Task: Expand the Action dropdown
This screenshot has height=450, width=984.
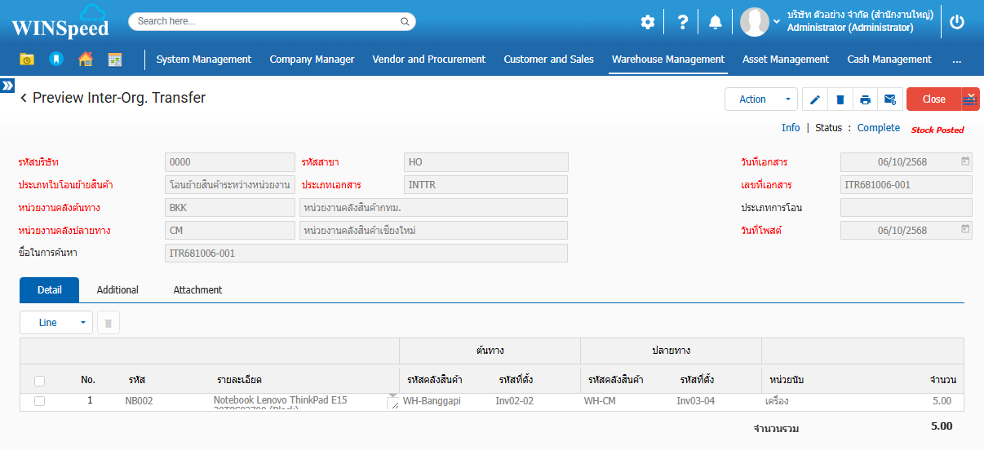Action: 760,99
